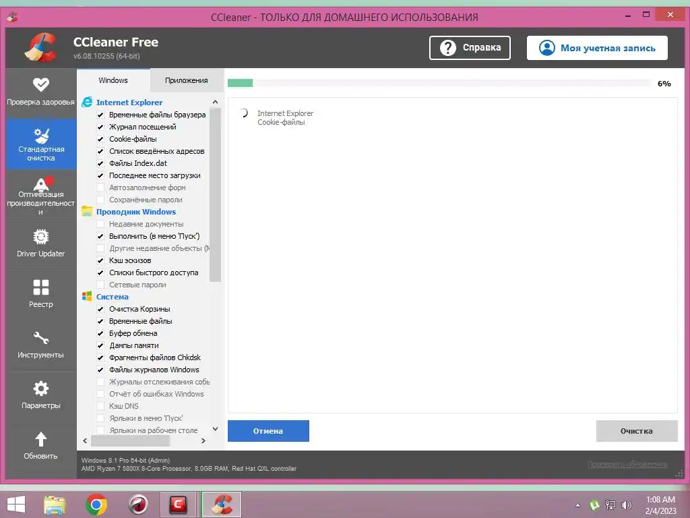This screenshot has width=690, height=518.
Task: Click the Upgrade (Обновить) arrow icon
Action: [41, 439]
